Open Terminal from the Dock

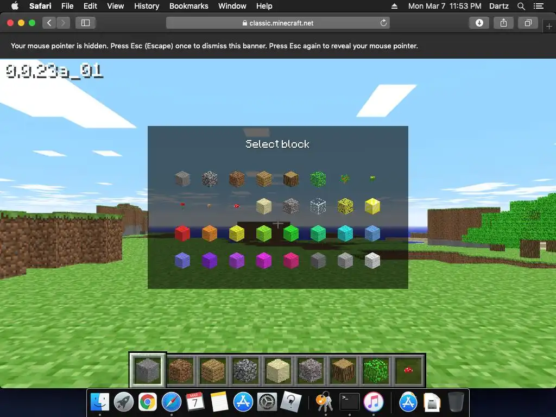pos(349,402)
